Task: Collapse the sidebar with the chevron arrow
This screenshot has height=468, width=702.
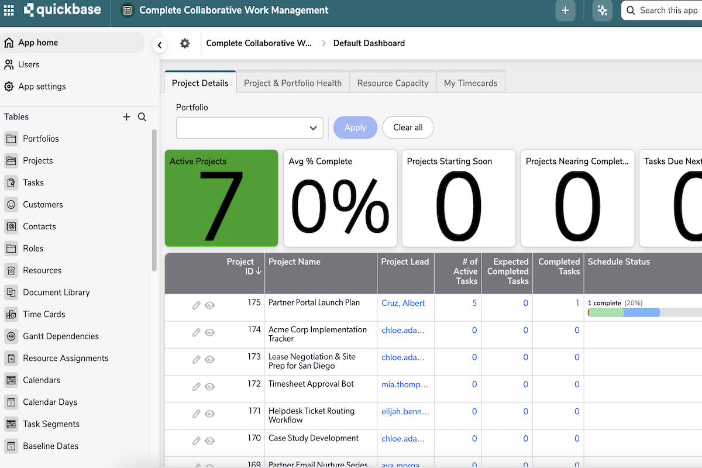Action: point(159,44)
